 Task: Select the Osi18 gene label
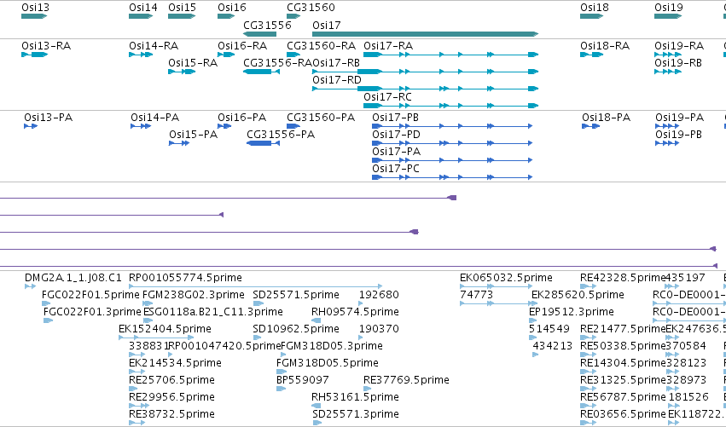595,8
